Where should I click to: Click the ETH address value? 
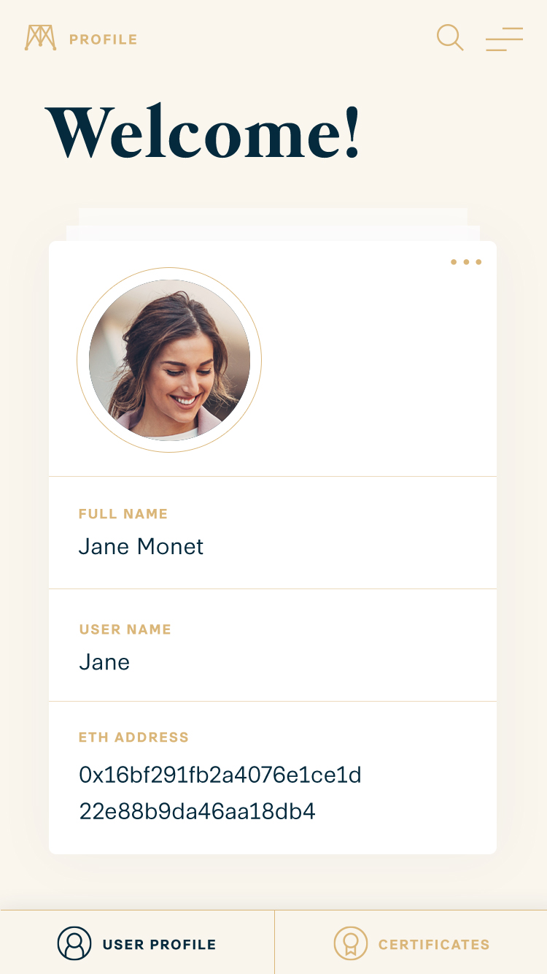click(x=220, y=775)
